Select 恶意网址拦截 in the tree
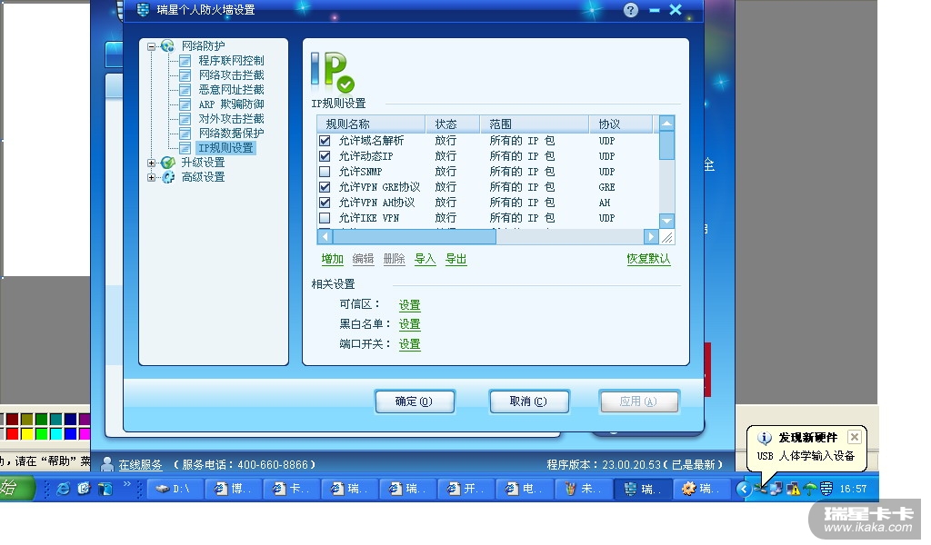This screenshot has width=931, height=545. pos(231,90)
